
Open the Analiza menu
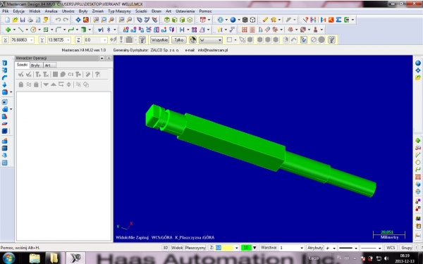click(51, 11)
